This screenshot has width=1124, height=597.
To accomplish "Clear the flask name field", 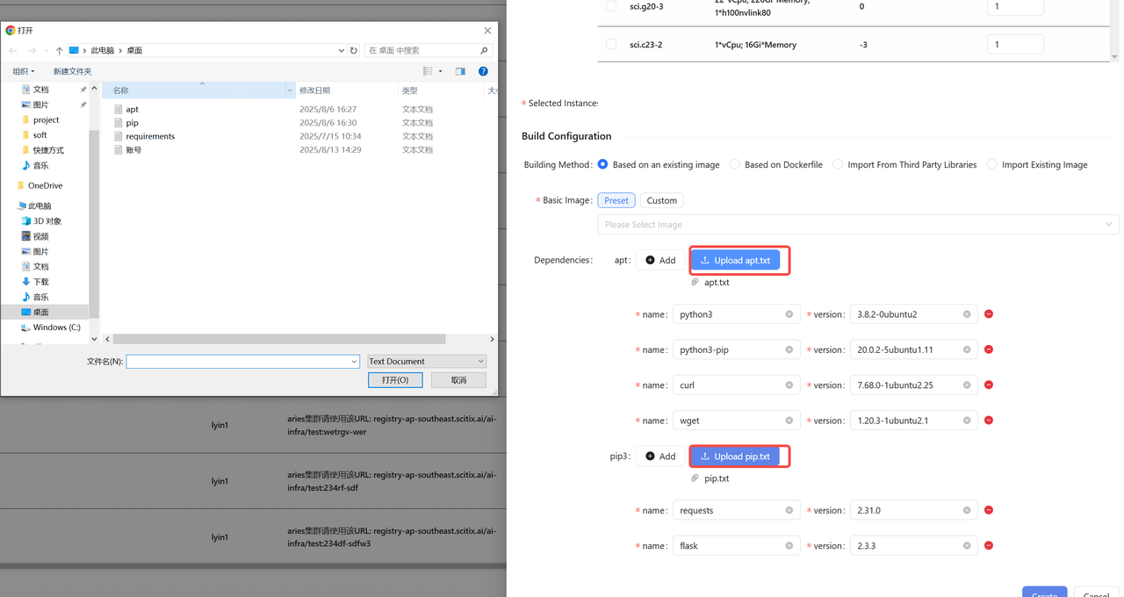I will pos(789,546).
